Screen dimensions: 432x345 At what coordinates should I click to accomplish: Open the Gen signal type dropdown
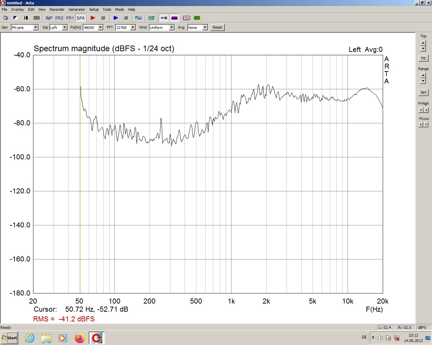(35, 28)
